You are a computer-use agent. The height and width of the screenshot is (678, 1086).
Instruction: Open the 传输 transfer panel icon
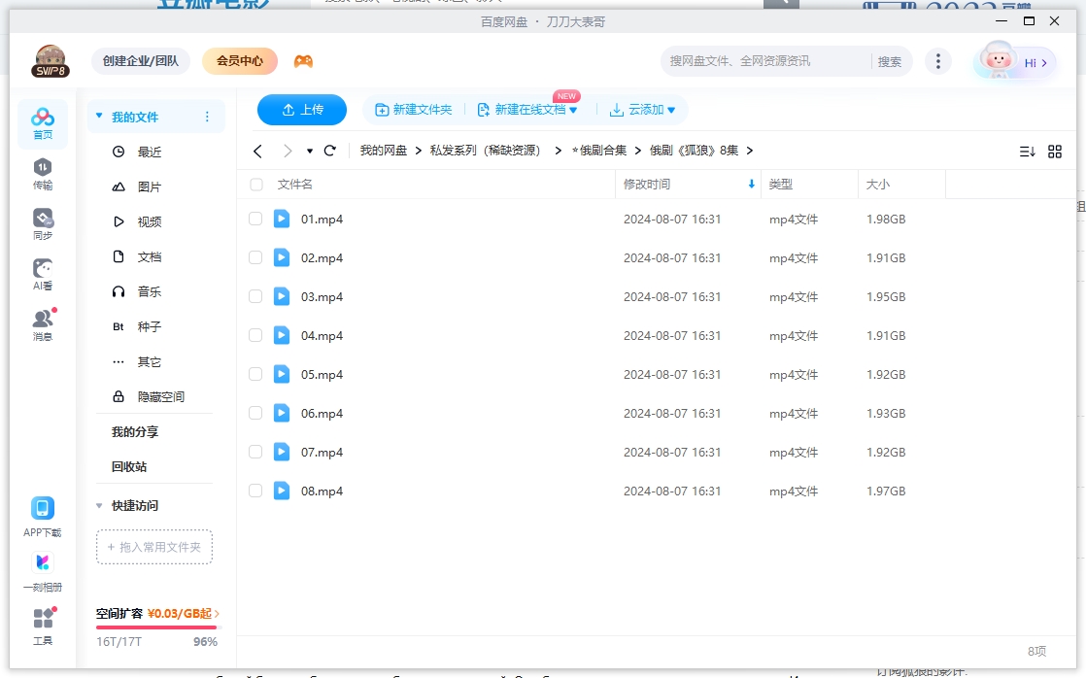click(42, 174)
